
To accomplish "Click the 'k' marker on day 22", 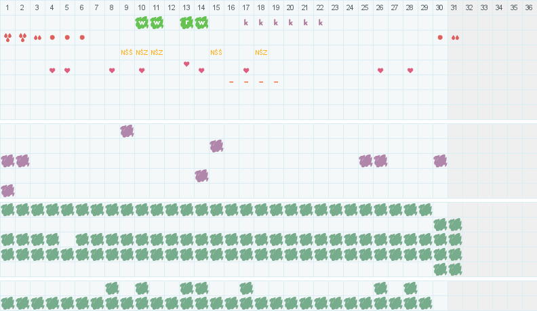I will [321, 22].
